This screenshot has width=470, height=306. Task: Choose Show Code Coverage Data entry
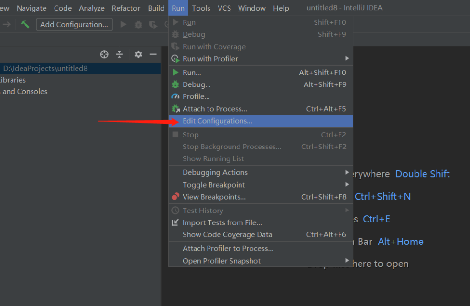point(261,234)
